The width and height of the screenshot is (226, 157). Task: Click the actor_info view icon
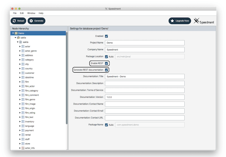pos(23,148)
